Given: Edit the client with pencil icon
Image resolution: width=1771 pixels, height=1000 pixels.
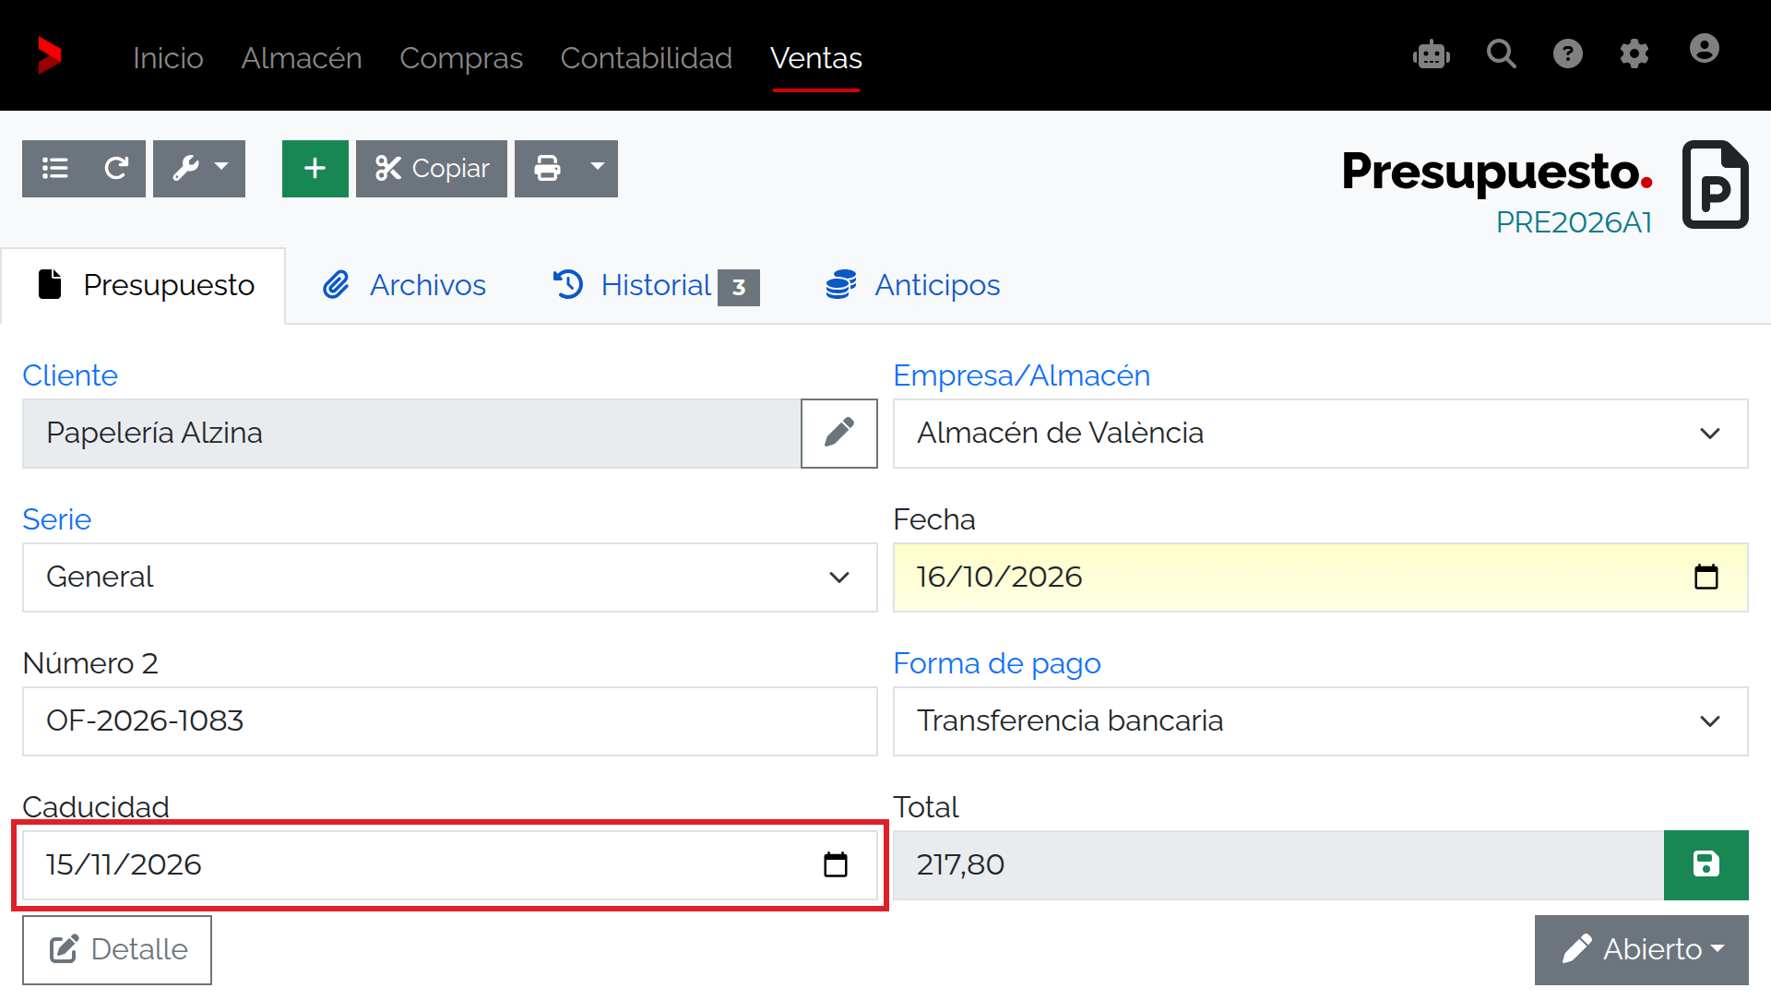Looking at the screenshot, I should click(x=839, y=434).
